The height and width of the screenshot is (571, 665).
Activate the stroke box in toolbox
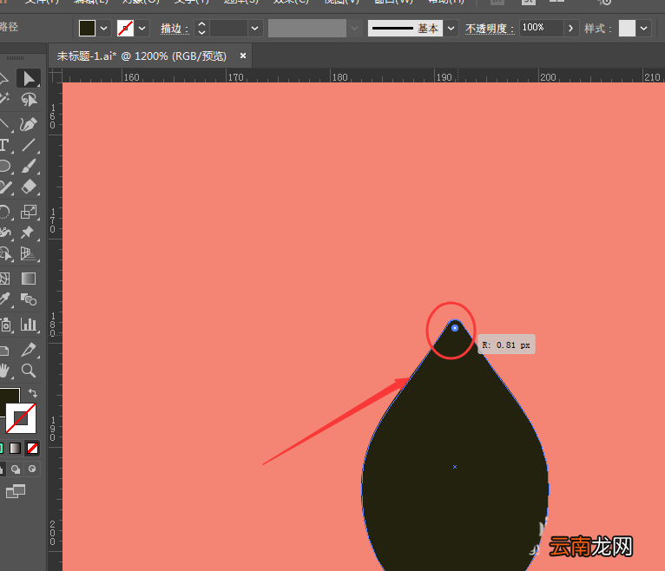pyautogui.click(x=21, y=418)
